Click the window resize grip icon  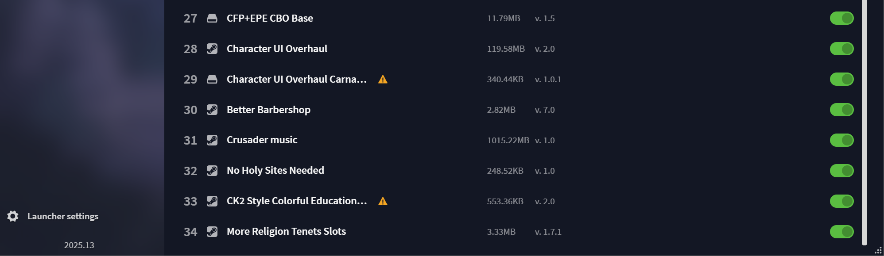(878, 251)
